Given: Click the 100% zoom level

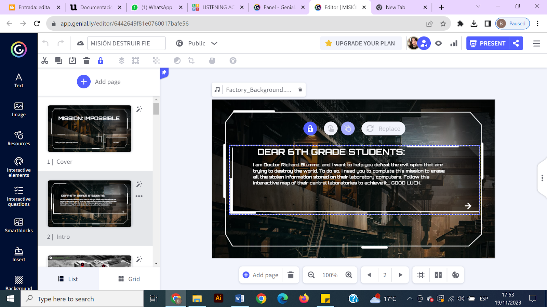Looking at the screenshot, I should click(330, 275).
